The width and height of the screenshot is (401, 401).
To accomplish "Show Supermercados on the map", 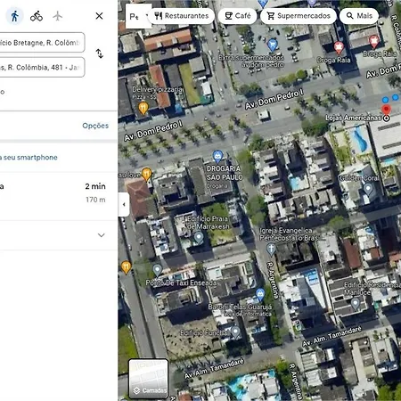I will pyautogui.click(x=299, y=16).
